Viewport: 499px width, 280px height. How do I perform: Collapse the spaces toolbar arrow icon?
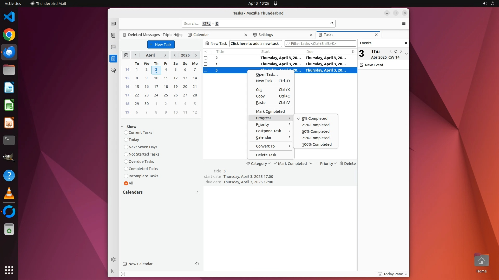(113, 271)
